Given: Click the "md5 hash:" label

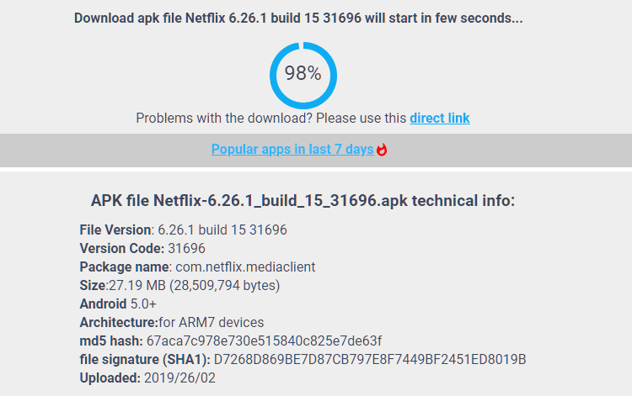Looking at the screenshot, I should pyautogui.click(x=111, y=341).
